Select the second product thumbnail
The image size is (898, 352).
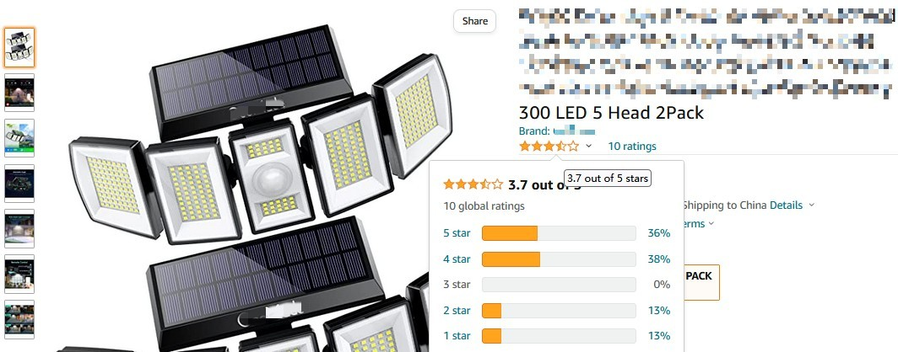19,93
